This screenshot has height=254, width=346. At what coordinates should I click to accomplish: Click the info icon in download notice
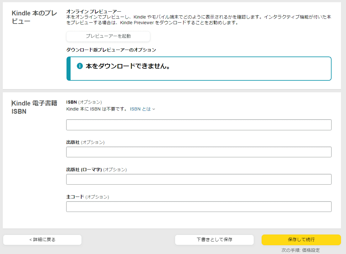pyautogui.click(x=80, y=66)
